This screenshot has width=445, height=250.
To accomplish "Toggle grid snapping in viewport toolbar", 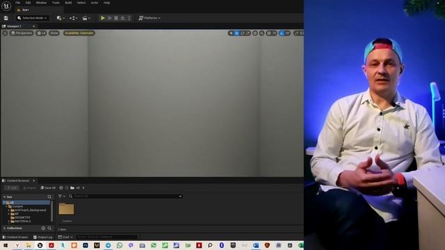I will coord(268,33).
